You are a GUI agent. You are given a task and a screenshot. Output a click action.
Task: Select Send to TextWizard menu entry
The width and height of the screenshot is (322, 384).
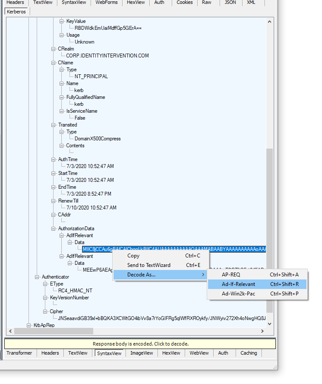pyautogui.click(x=148, y=265)
